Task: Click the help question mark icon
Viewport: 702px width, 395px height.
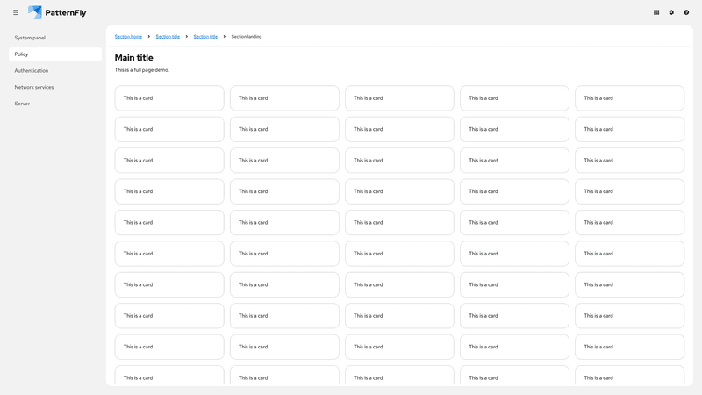Action: [686, 12]
